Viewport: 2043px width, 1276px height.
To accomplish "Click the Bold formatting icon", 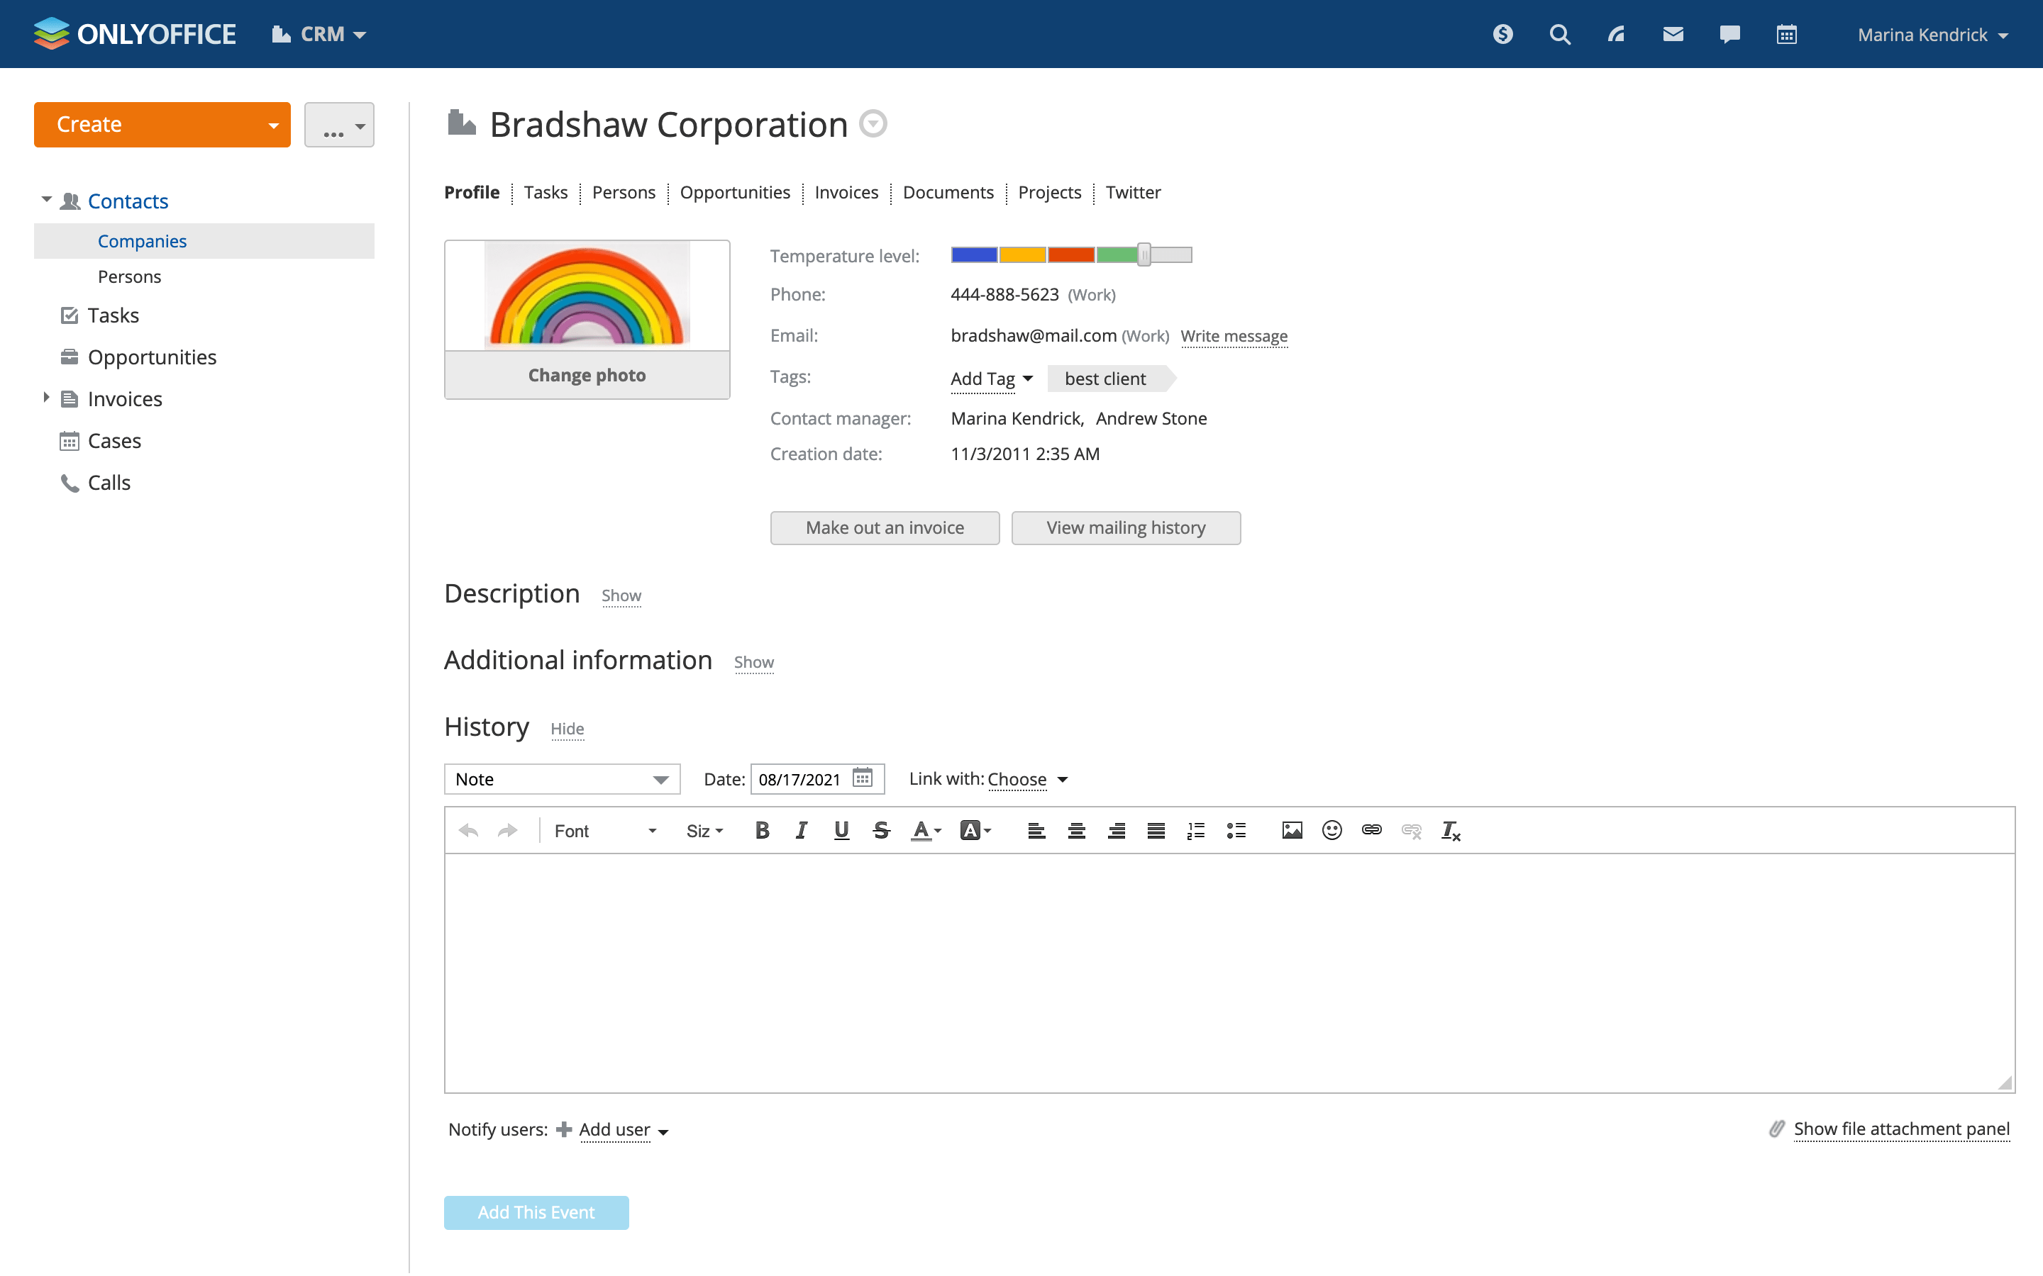I will coord(761,830).
